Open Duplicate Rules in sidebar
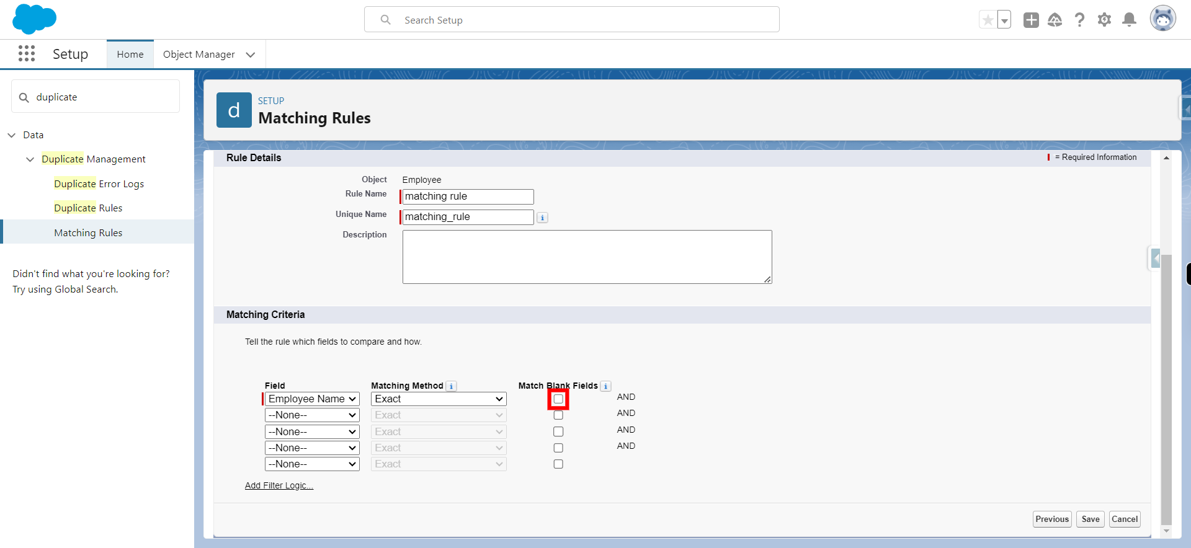This screenshot has width=1191, height=548. 88,208
